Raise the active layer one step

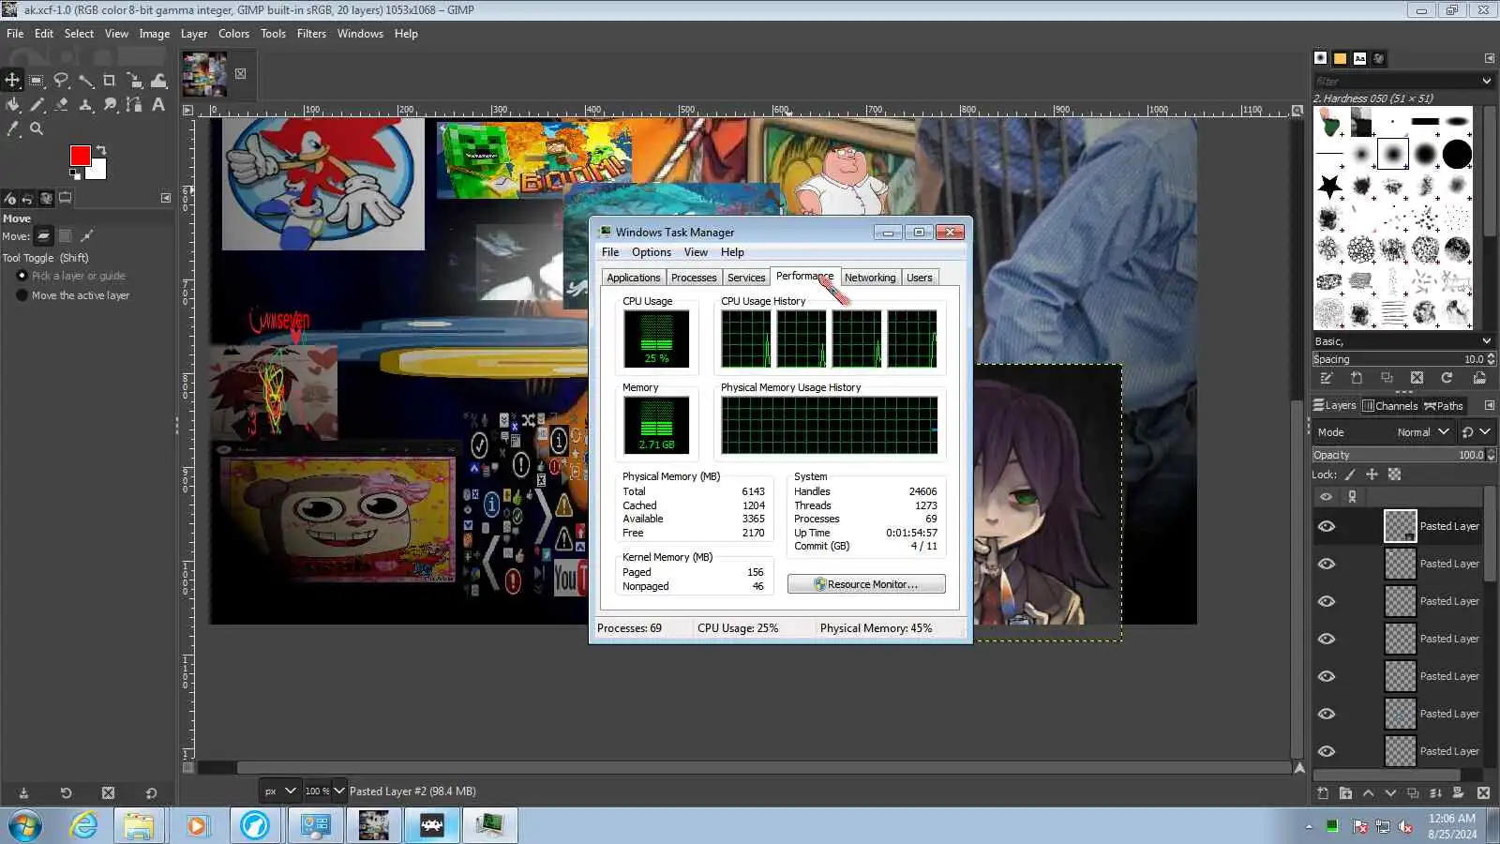pyautogui.click(x=1368, y=793)
